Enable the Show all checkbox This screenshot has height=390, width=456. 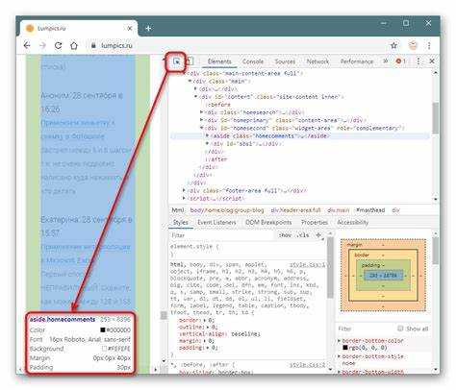[x=400, y=329]
